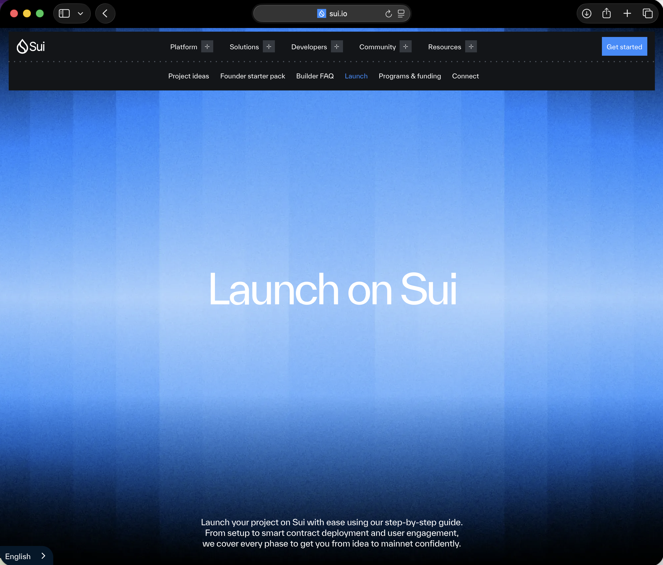Open a new tab with plus icon

627,13
